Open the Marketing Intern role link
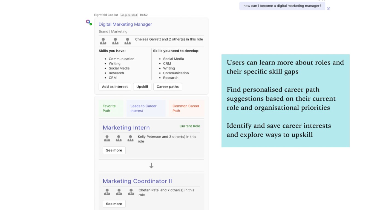 126,128
